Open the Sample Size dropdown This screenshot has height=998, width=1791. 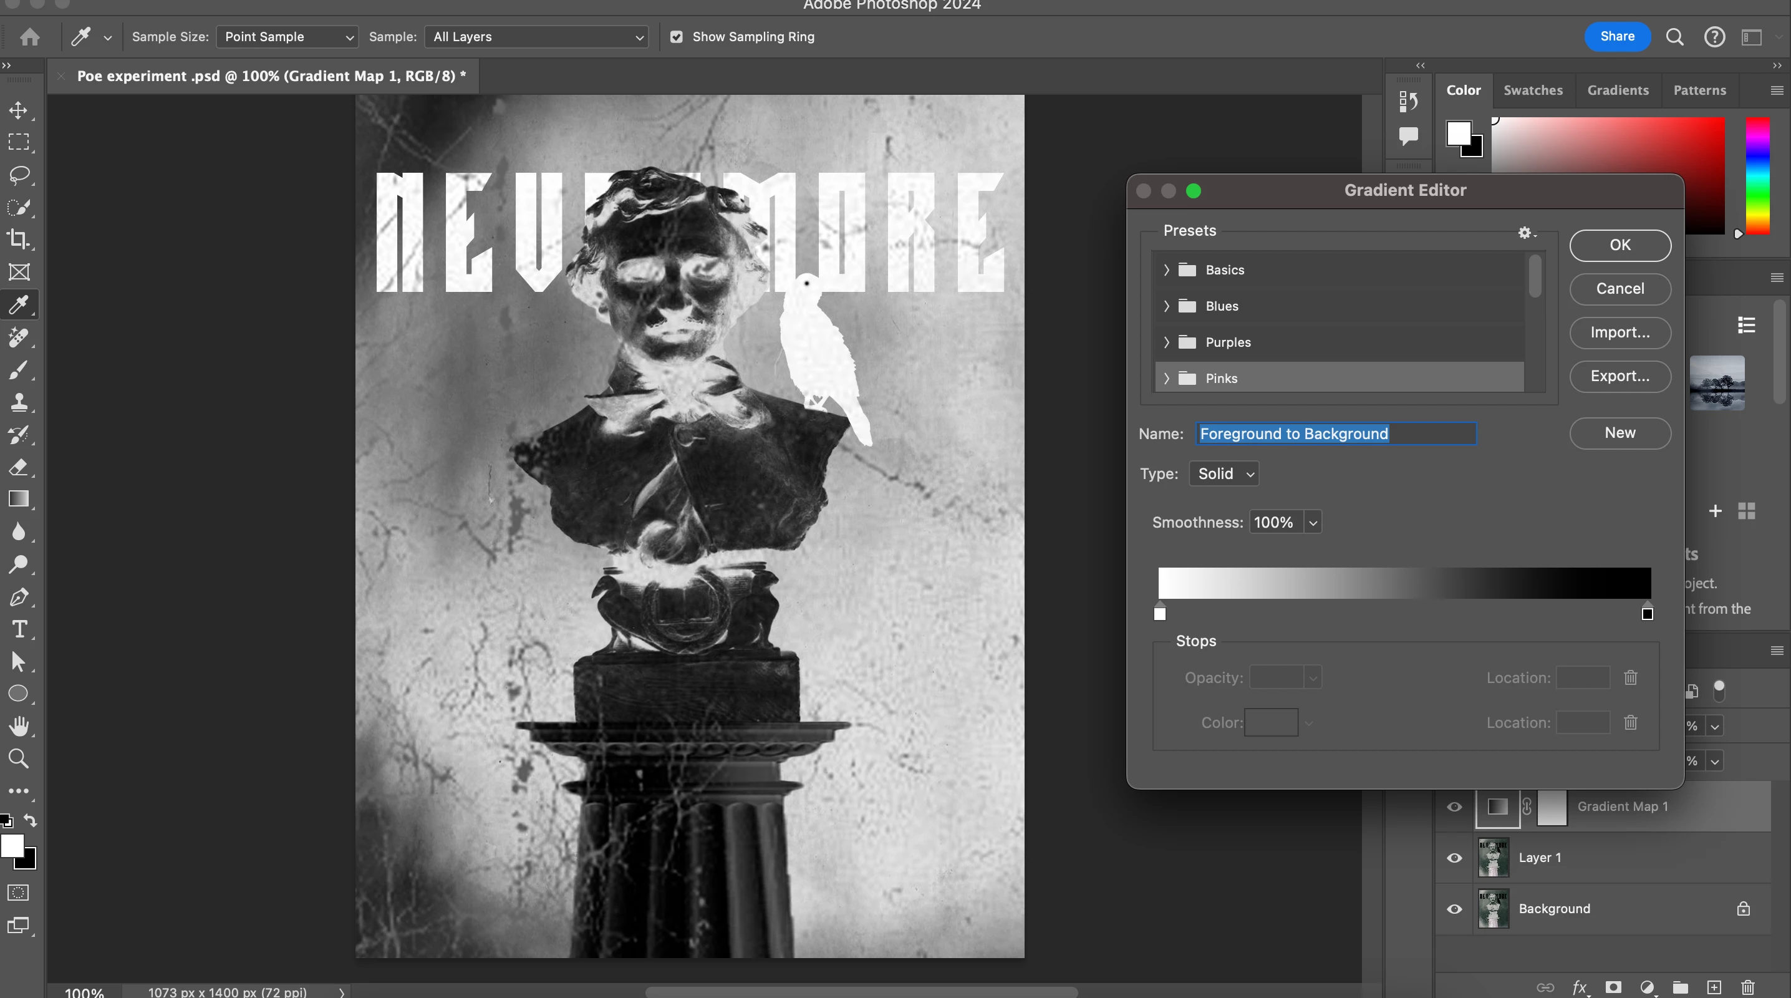pos(287,37)
